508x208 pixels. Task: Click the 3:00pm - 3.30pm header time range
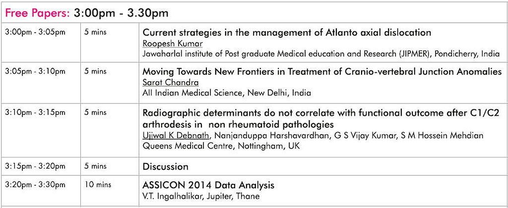click(x=121, y=13)
